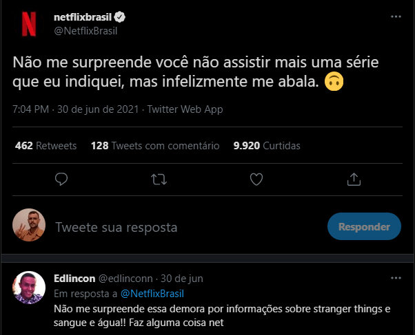
Task: Show the 9.920 Curtidas list
Action: tap(267, 146)
